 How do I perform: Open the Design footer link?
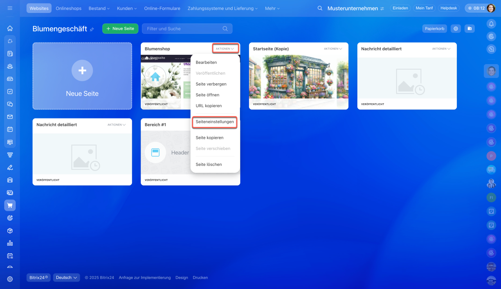pyautogui.click(x=182, y=278)
